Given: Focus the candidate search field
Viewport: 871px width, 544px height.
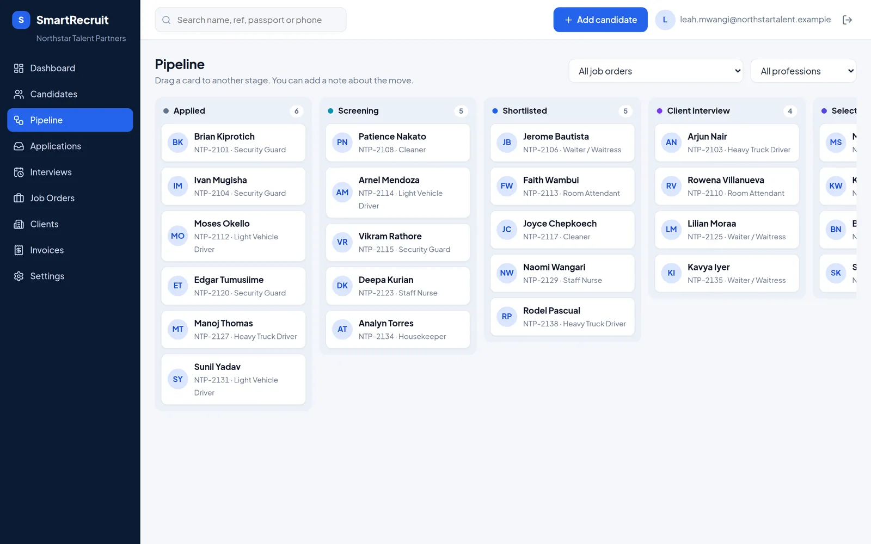Looking at the screenshot, I should (250, 20).
